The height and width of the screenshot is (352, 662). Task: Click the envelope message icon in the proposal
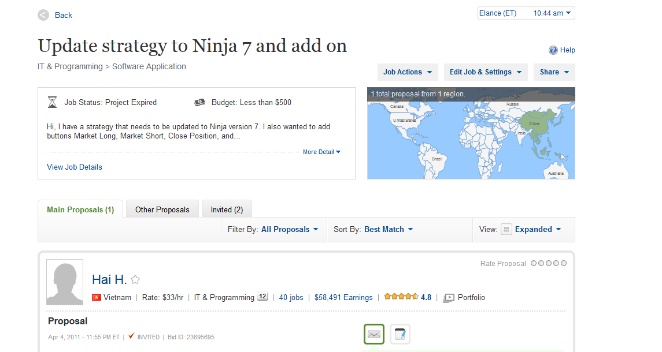tap(374, 334)
